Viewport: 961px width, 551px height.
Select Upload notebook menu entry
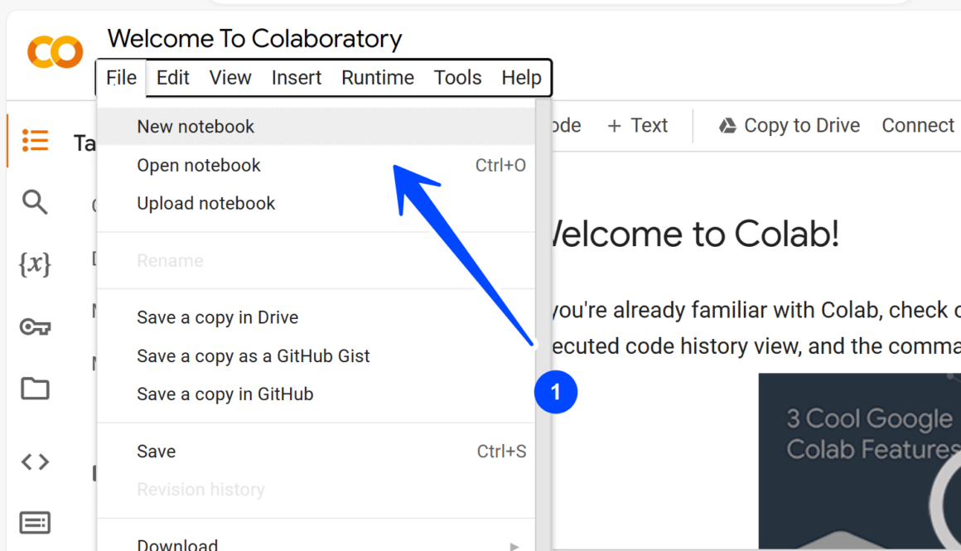point(205,204)
